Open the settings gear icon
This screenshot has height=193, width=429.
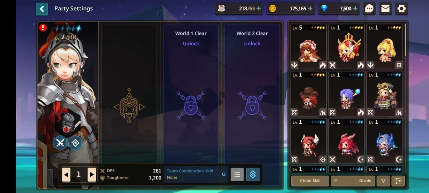401,9
